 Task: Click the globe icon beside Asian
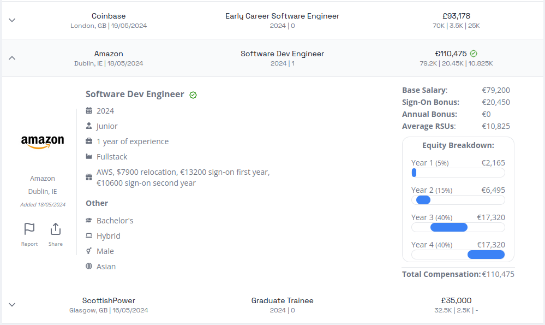(x=89, y=266)
